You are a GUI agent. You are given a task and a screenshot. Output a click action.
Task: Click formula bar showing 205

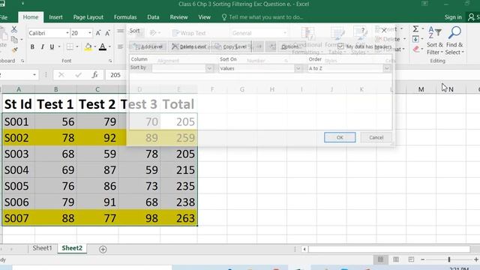[116, 75]
